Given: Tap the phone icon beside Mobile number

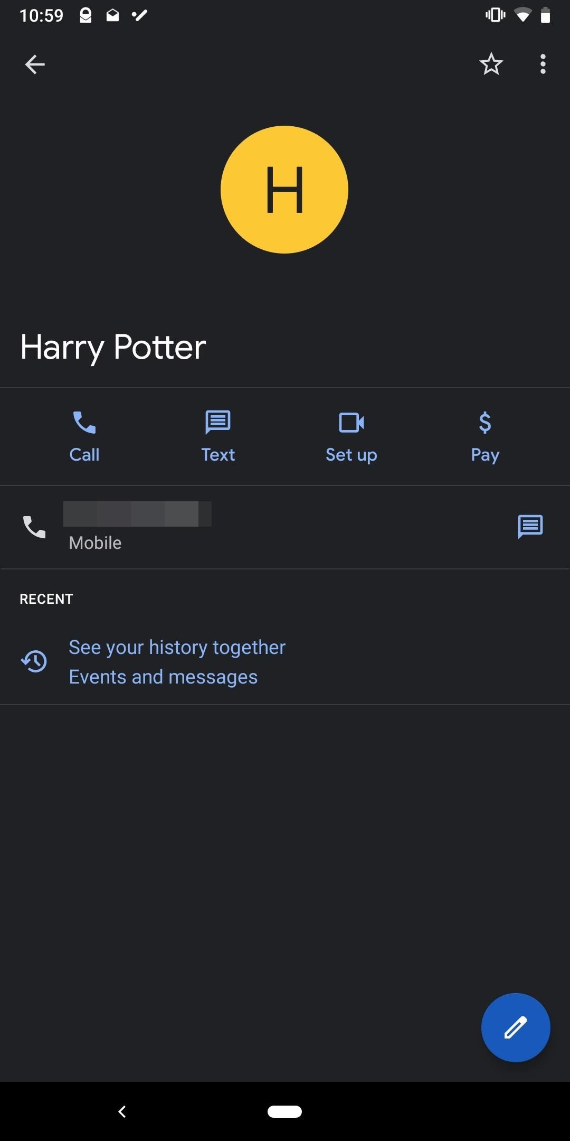Looking at the screenshot, I should (34, 527).
